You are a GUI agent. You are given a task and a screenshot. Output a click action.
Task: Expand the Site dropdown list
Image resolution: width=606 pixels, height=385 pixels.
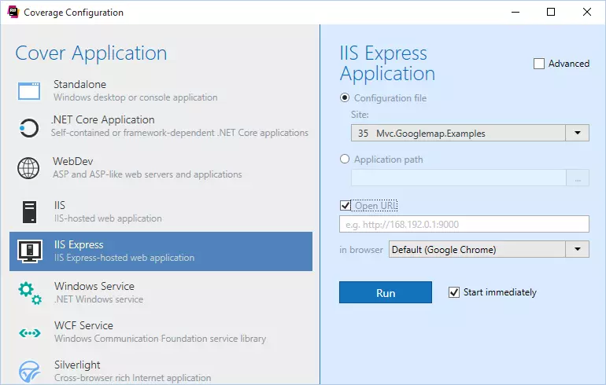coord(578,133)
